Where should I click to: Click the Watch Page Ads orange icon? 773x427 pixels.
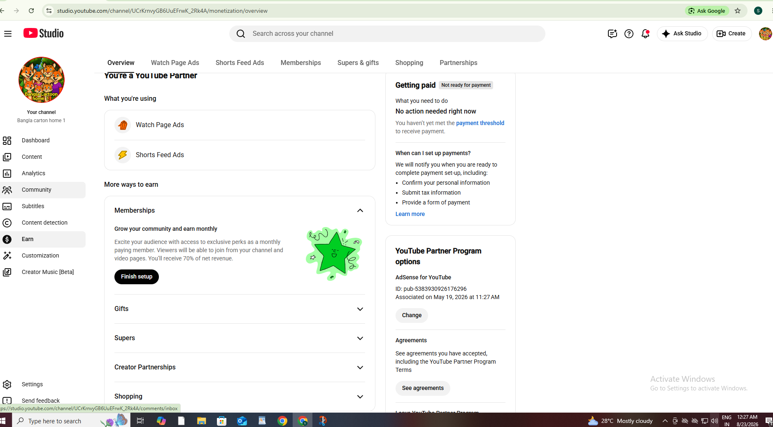(x=123, y=125)
